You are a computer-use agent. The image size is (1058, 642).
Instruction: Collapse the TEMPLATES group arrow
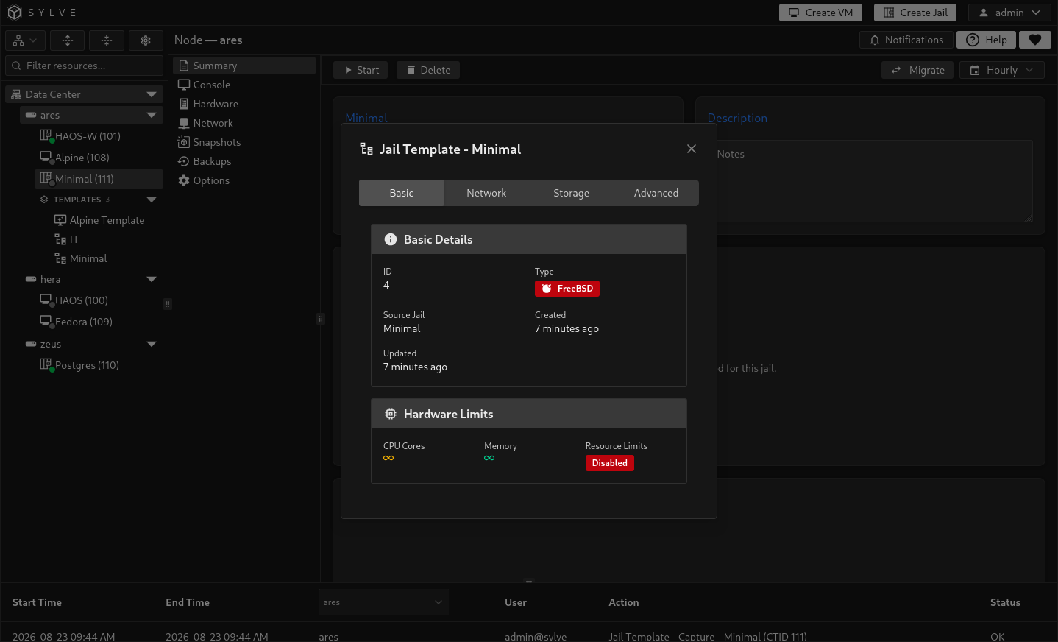(x=152, y=200)
